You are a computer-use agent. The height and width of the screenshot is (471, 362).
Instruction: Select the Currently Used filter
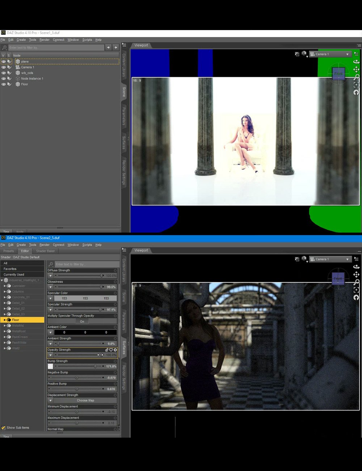coord(14,275)
